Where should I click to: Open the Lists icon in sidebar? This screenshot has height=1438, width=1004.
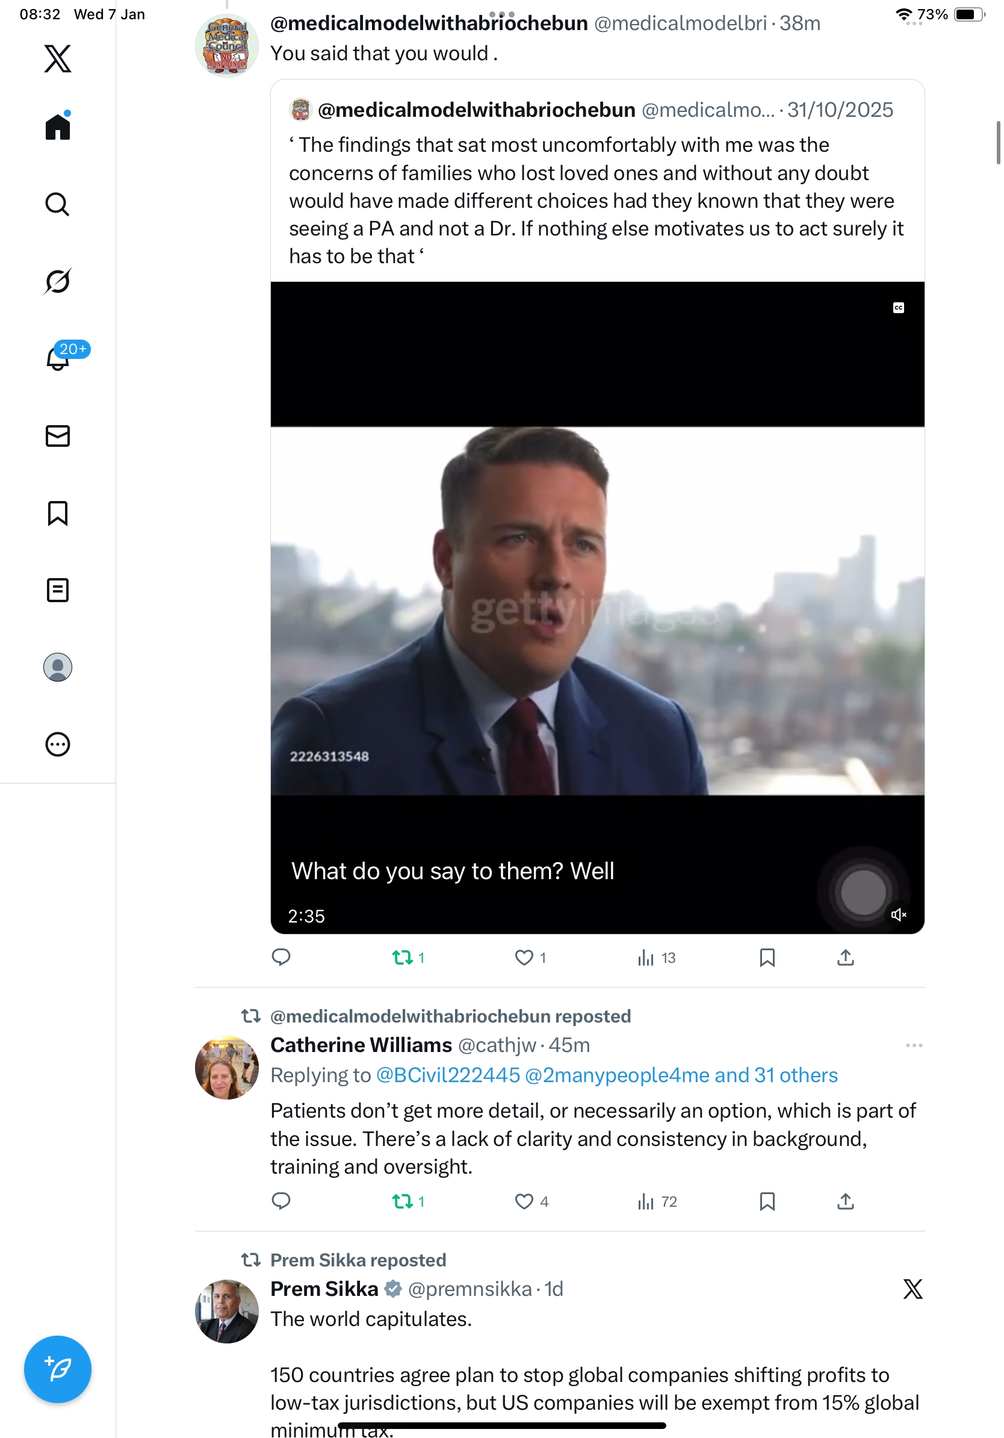tap(58, 590)
